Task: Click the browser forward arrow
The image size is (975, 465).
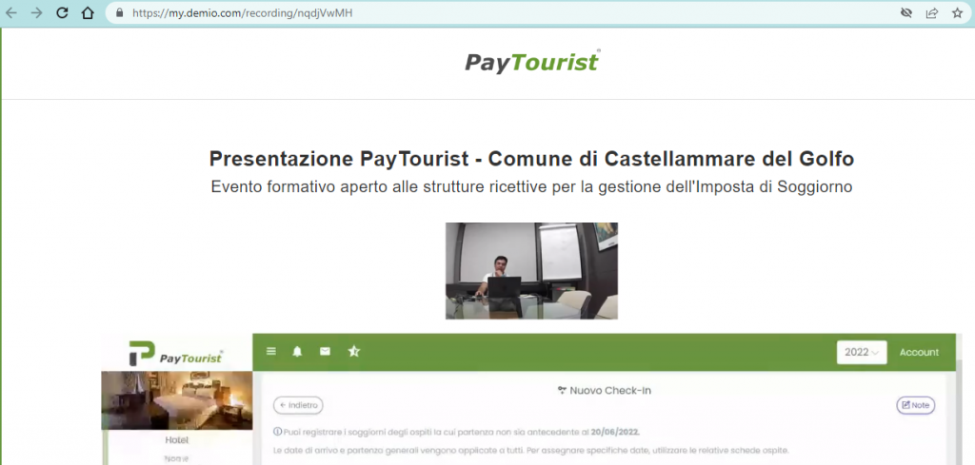Action: 36,13
